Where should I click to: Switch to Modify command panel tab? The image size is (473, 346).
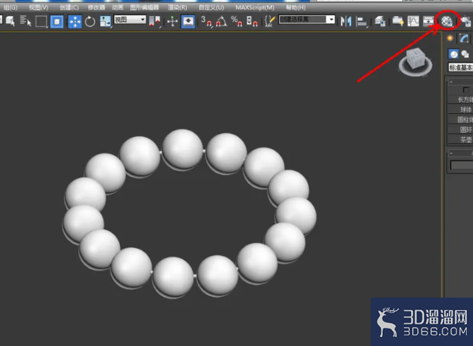click(463, 38)
